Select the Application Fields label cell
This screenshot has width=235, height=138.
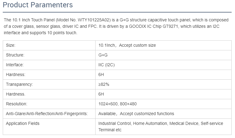(49, 127)
